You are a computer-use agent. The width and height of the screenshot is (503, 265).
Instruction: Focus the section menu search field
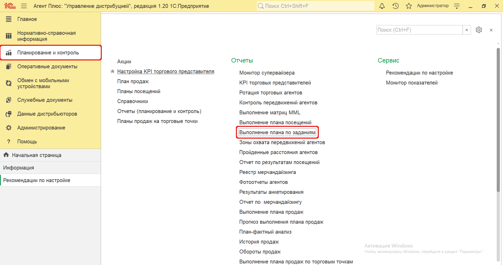point(419,30)
